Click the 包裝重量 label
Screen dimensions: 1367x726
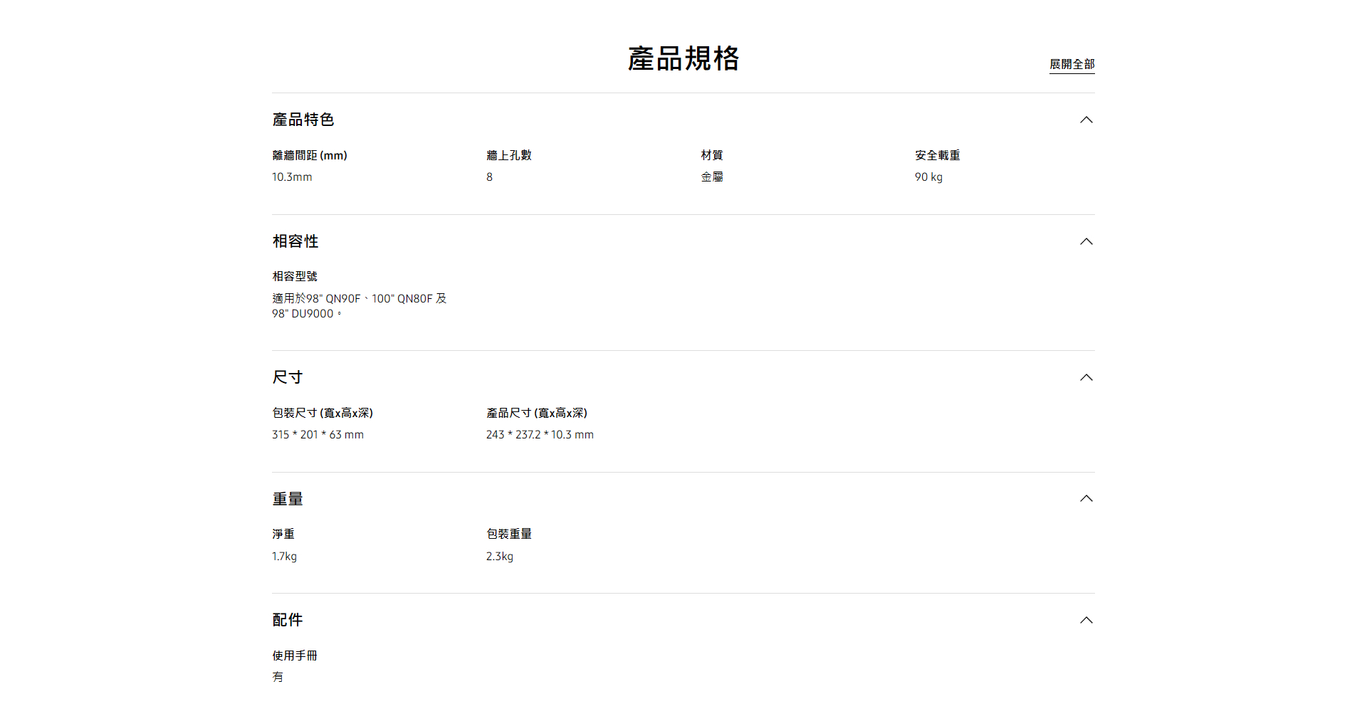click(509, 534)
